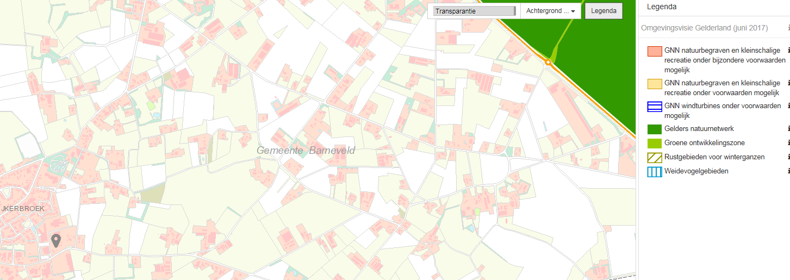Click 'Rustgebieden voor winterganzen' legend label
This screenshot has width=790, height=280.
point(714,157)
